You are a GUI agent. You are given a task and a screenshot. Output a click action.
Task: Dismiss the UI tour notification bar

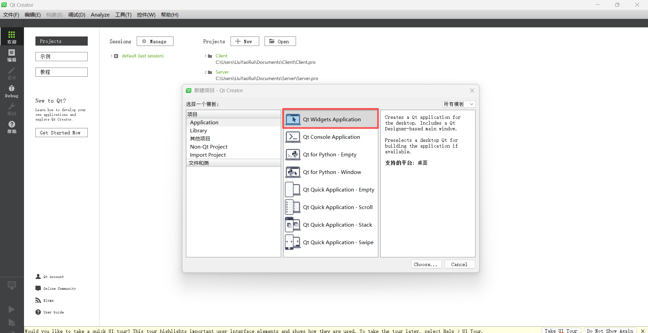click(x=643, y=331)
